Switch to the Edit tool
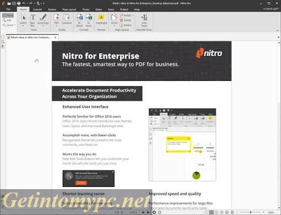 coord(7,20)
